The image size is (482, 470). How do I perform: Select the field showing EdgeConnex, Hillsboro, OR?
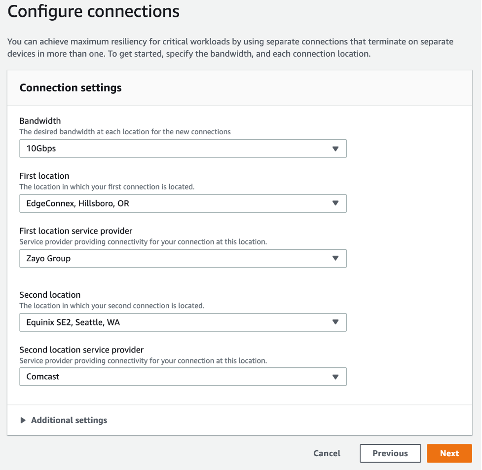[183, 203]
